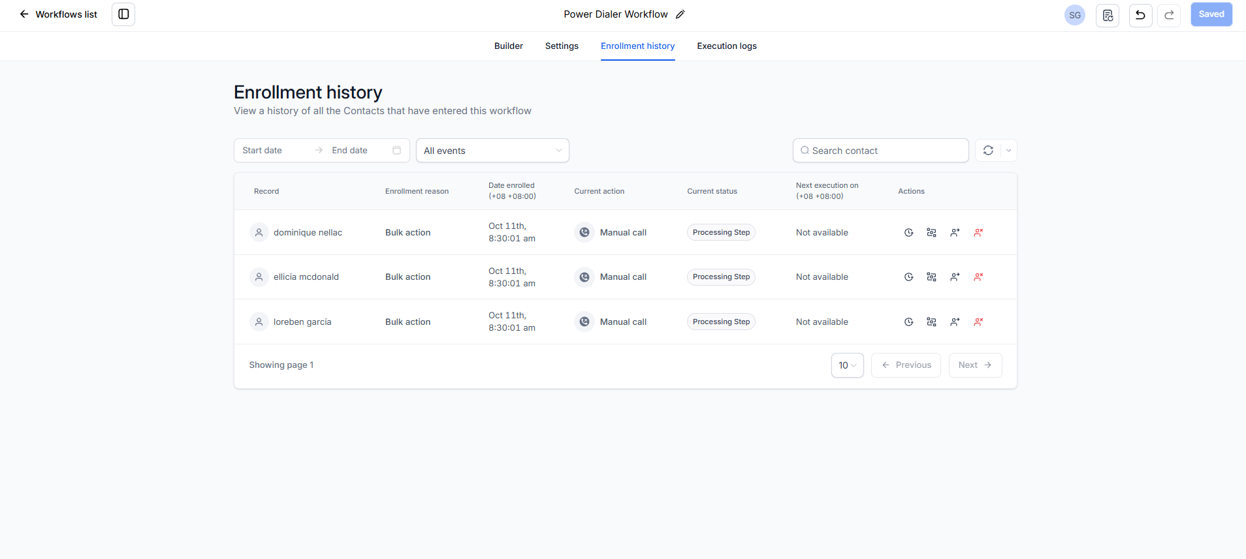Open the ellicia mcdonald contact record

click(306, 277)
